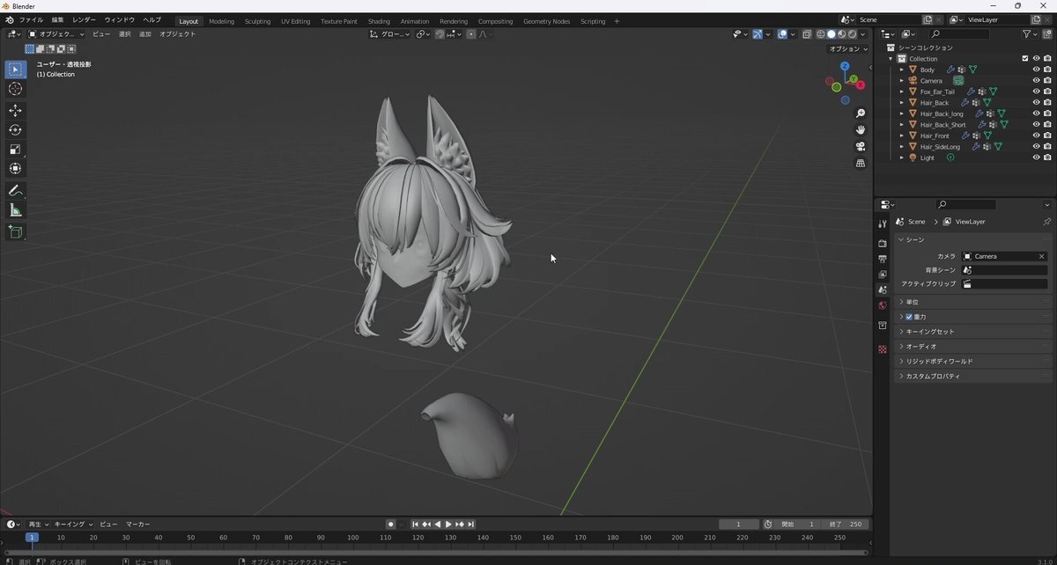The height and width of the screenshot is (565, 1057).
Task: Open the Object Mode dropdown
Action: click(56, 34)
